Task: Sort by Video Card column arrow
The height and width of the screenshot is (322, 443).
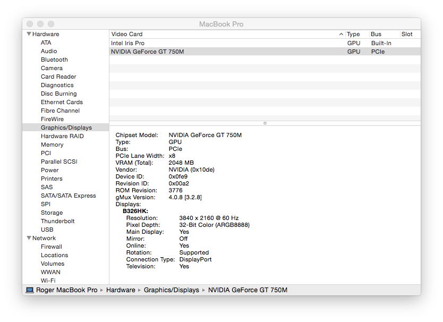Action: tap(341, 34)
